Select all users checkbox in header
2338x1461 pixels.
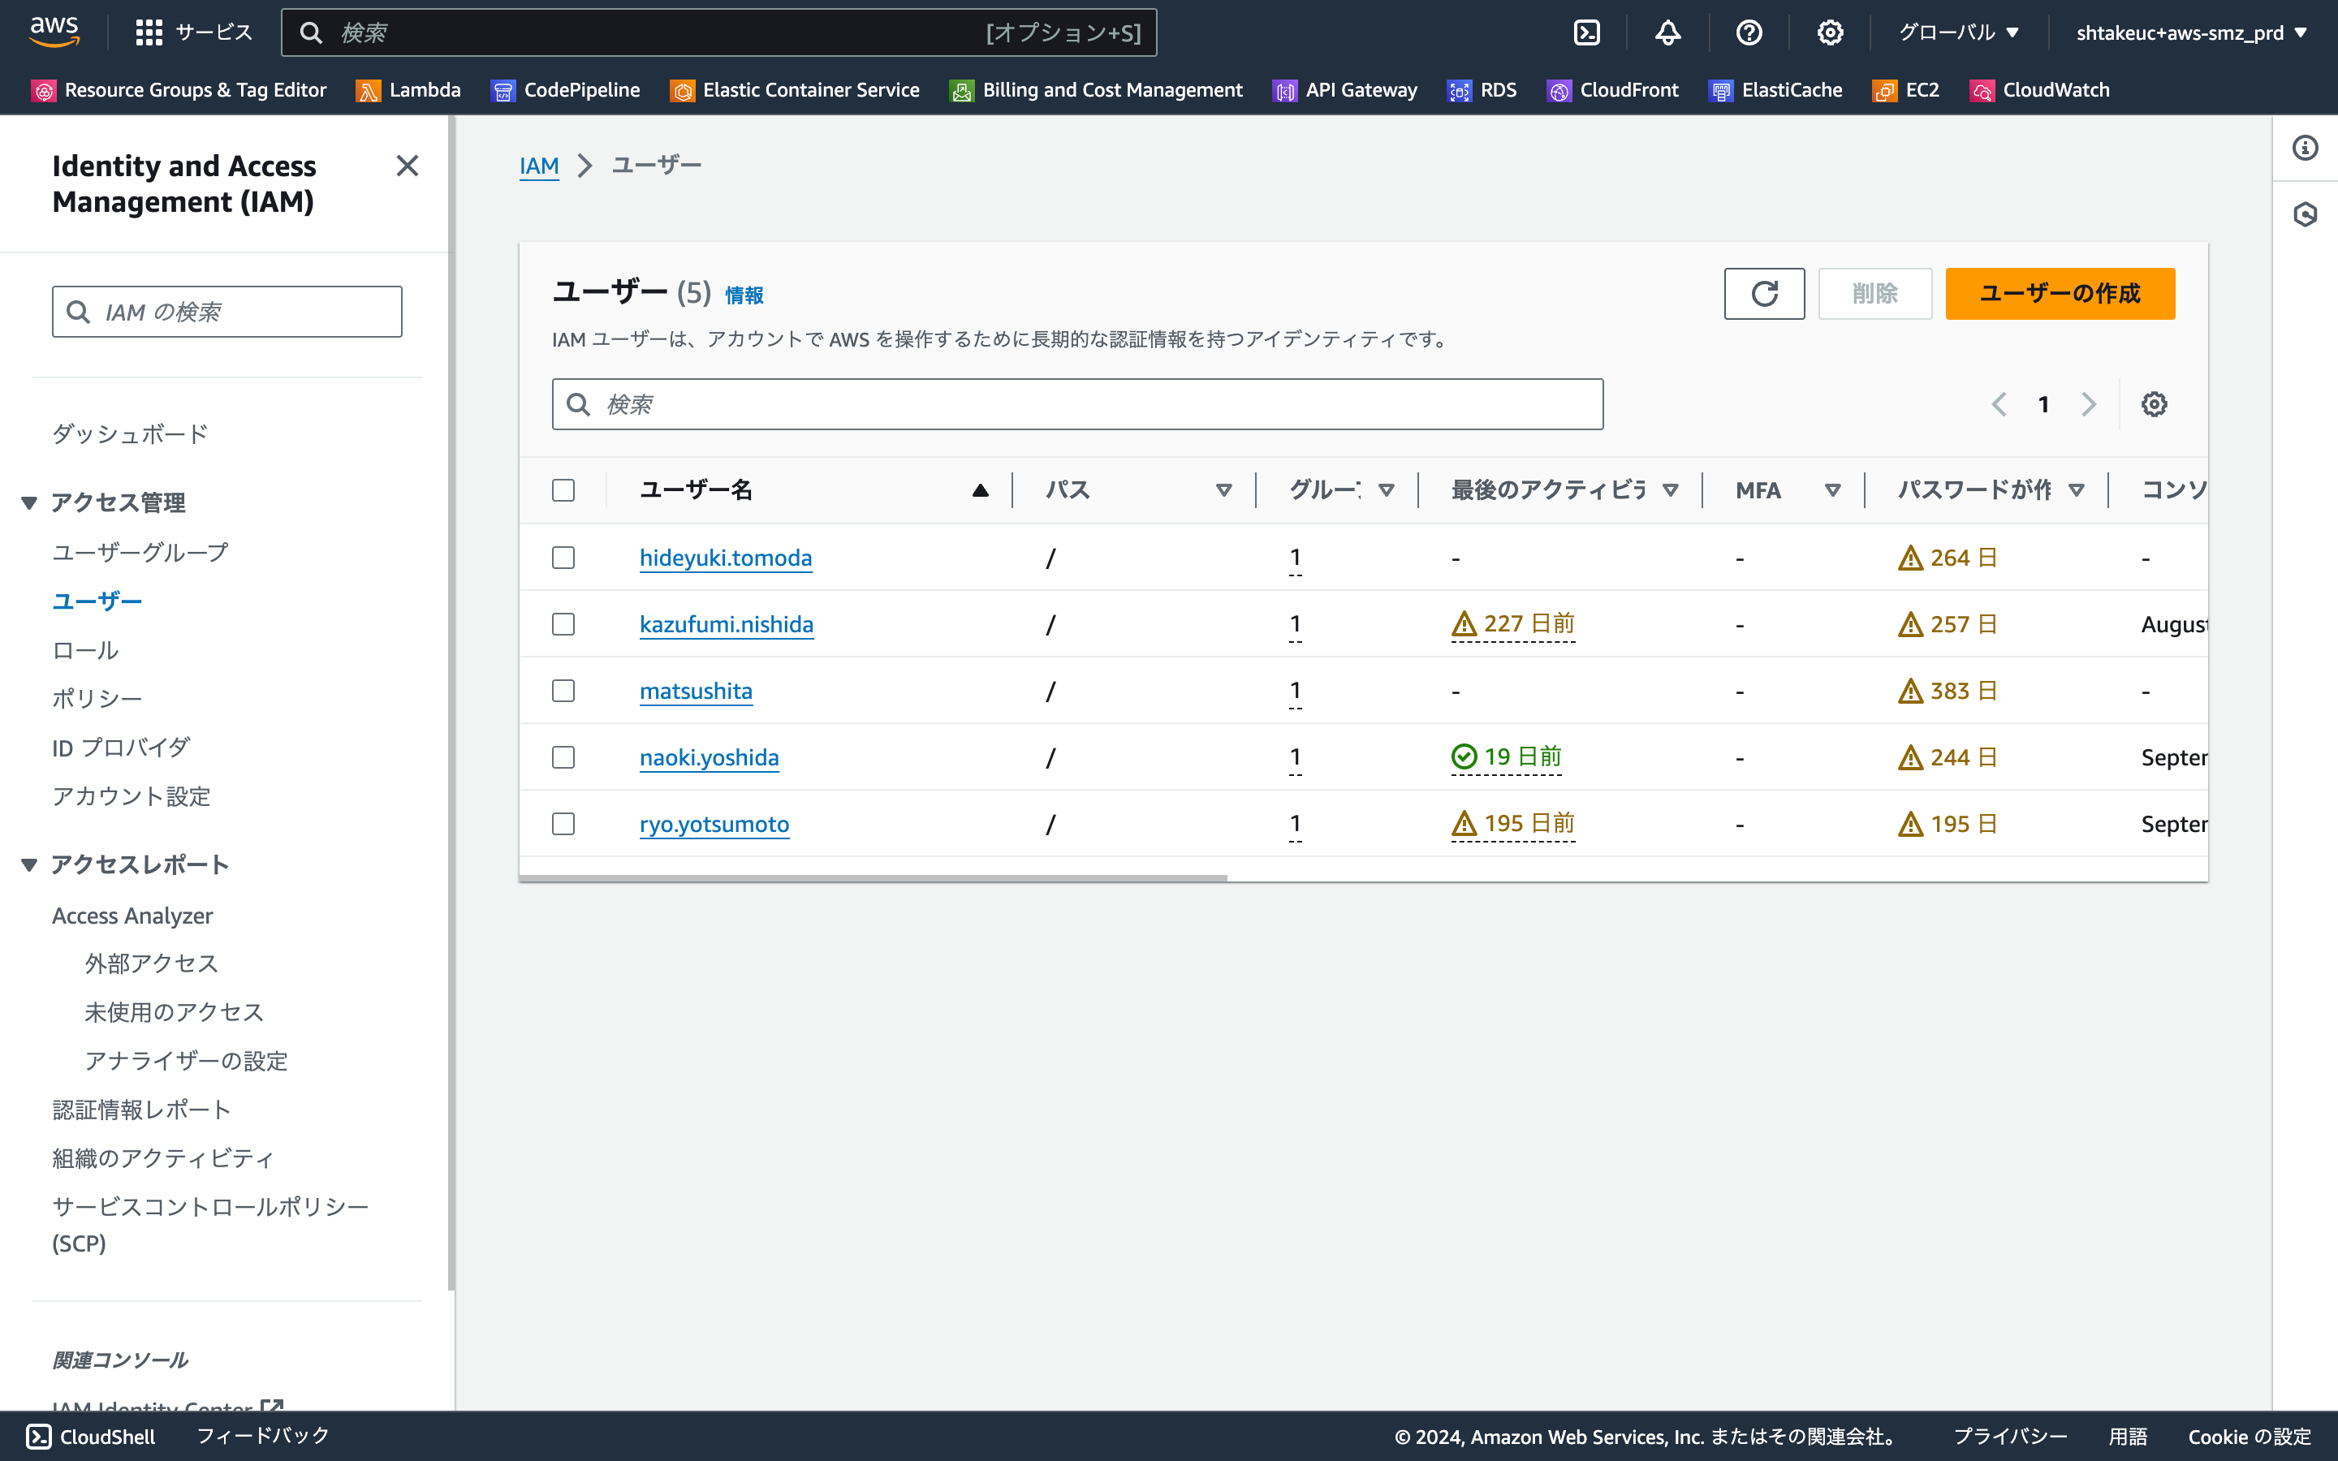(563, 491)
